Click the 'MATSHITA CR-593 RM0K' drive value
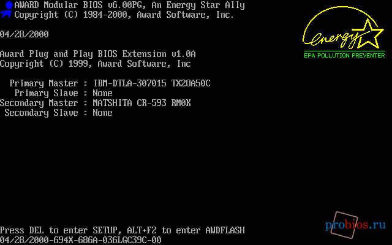The height and width of the screenshot is (245, 392). 141,103
